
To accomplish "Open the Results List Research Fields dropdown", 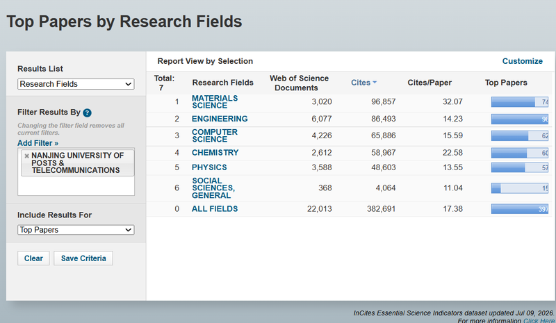I will 76,84.
